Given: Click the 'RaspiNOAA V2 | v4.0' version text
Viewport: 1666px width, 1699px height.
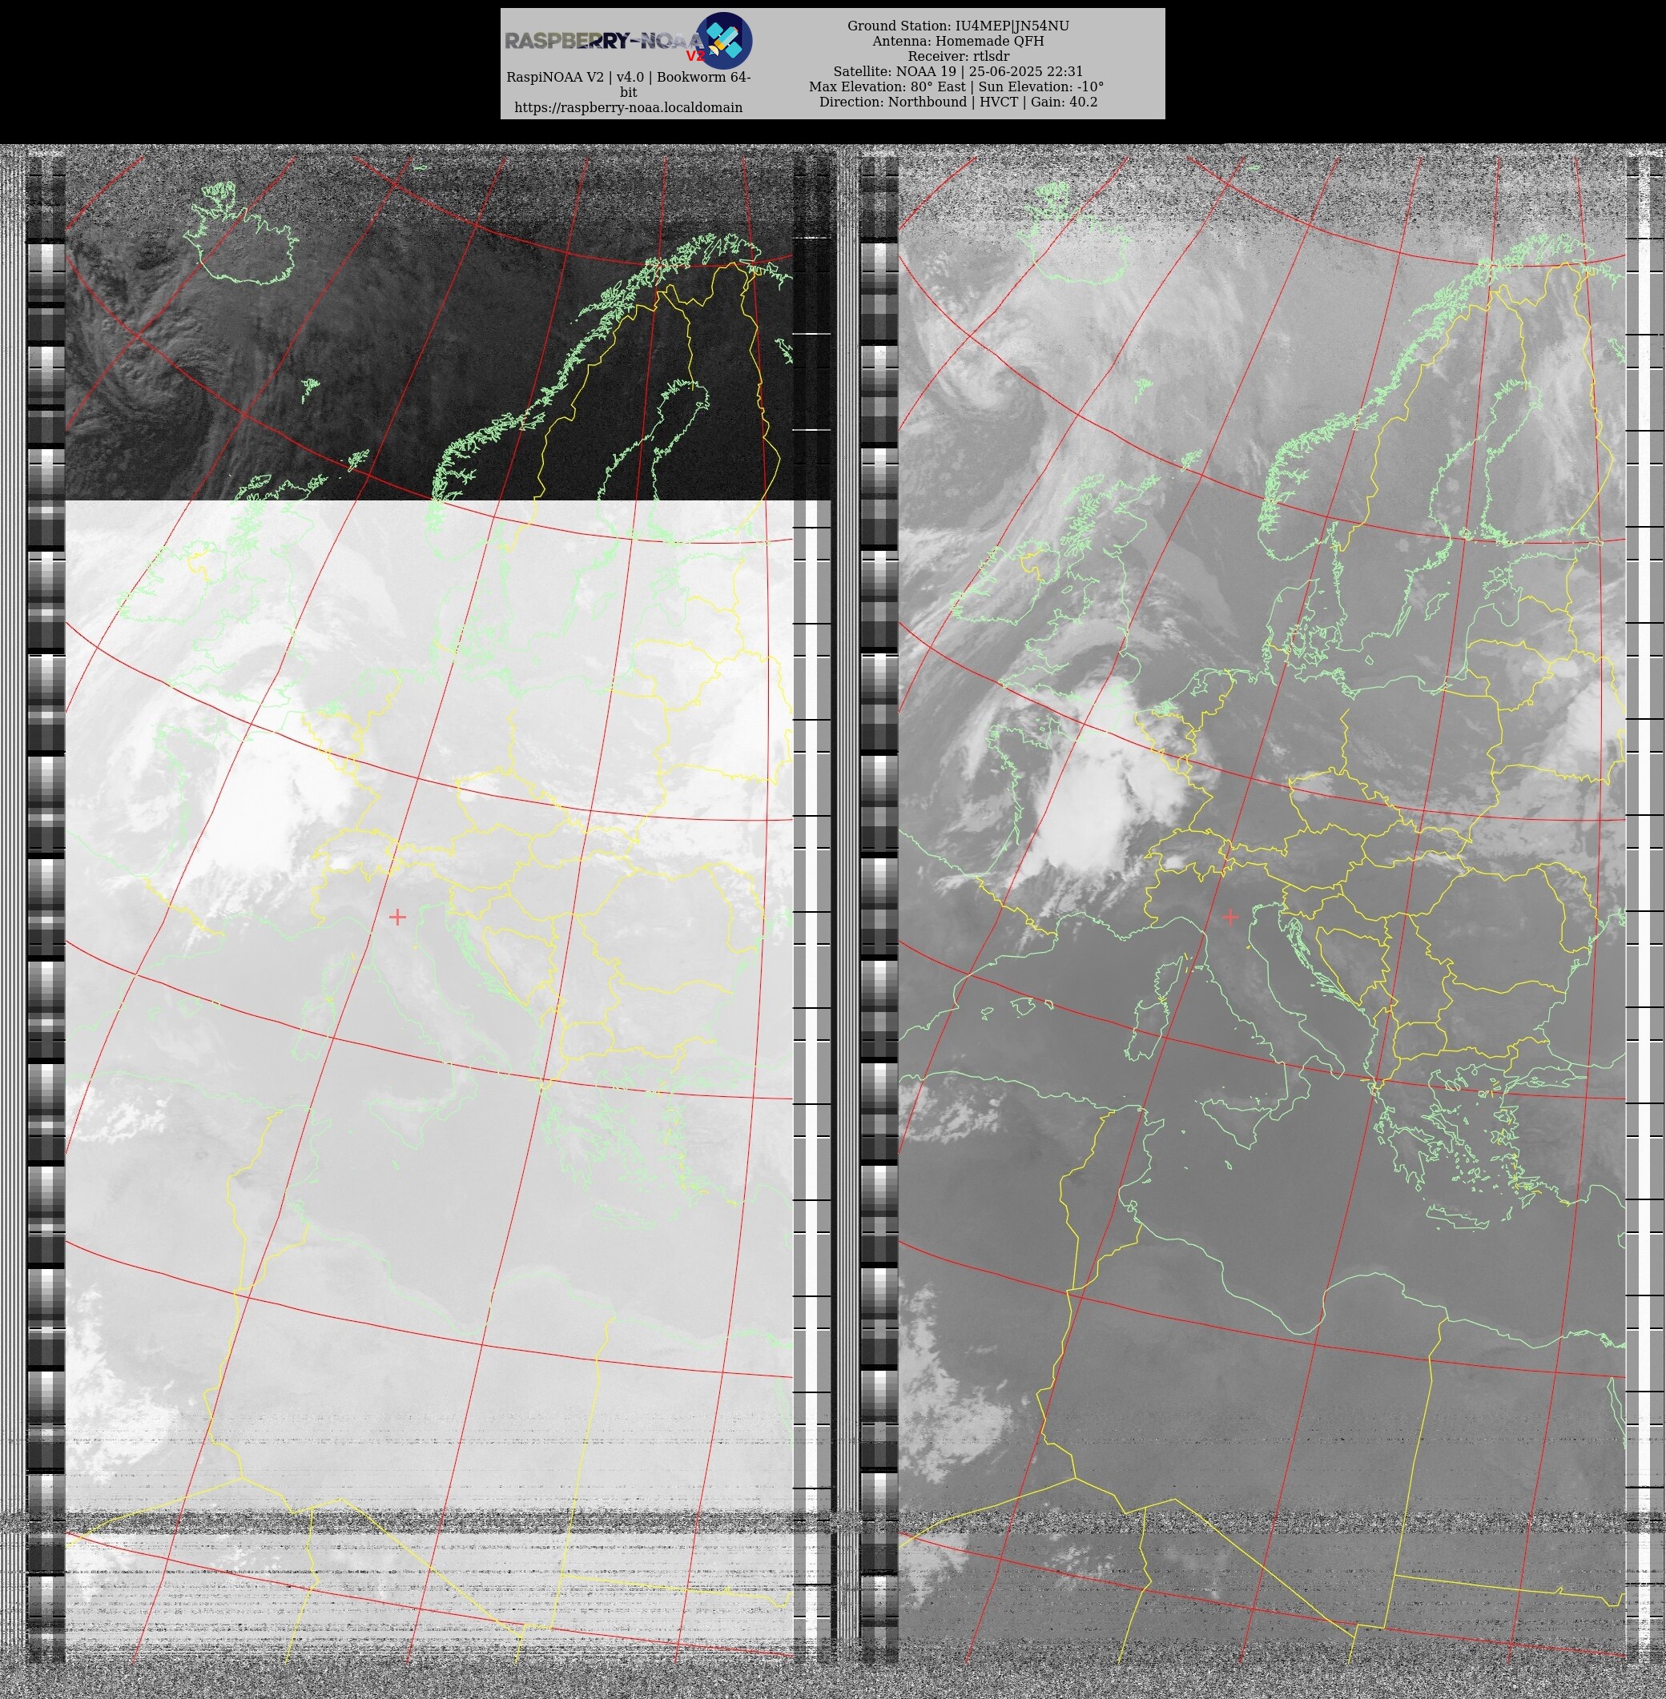Looking at the screenshot, I should pos(628,84).
